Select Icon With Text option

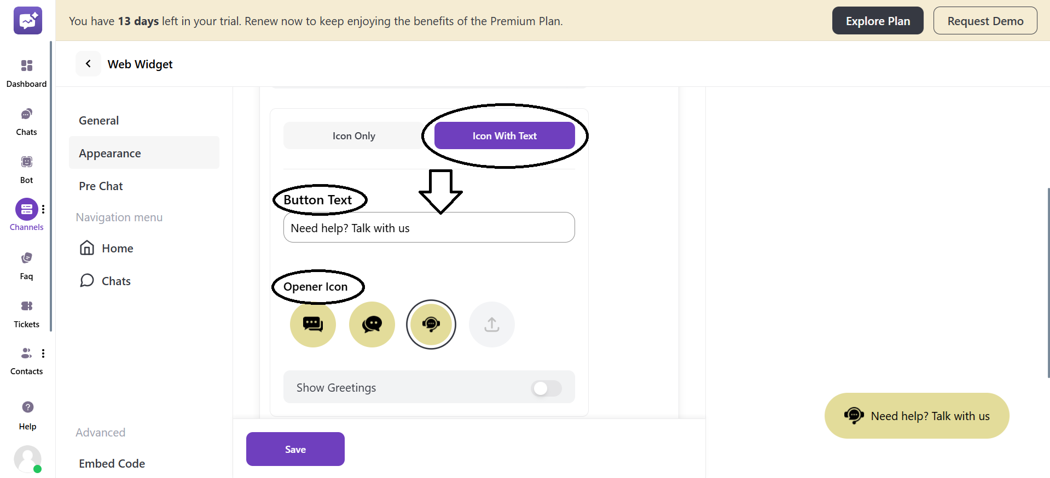pyautogui.click(x=504, y=136)
